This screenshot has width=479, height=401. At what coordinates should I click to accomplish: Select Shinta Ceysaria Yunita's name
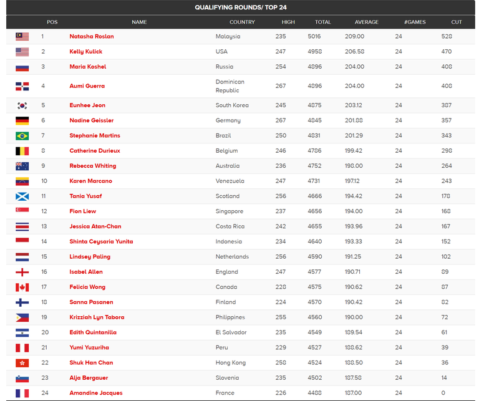[101, 241]
